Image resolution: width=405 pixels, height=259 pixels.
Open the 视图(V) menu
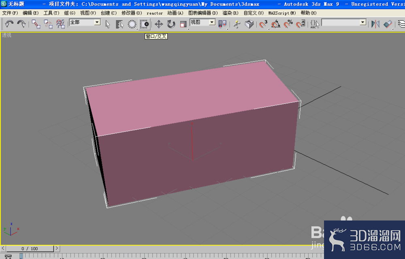[88, 13]
